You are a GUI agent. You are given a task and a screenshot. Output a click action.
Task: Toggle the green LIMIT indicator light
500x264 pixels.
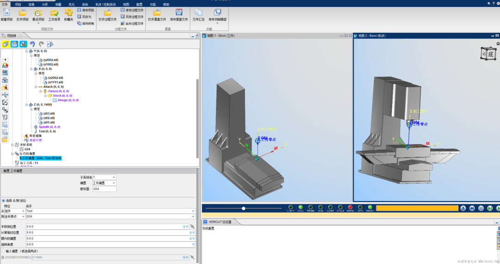click(x=290, y=207)
